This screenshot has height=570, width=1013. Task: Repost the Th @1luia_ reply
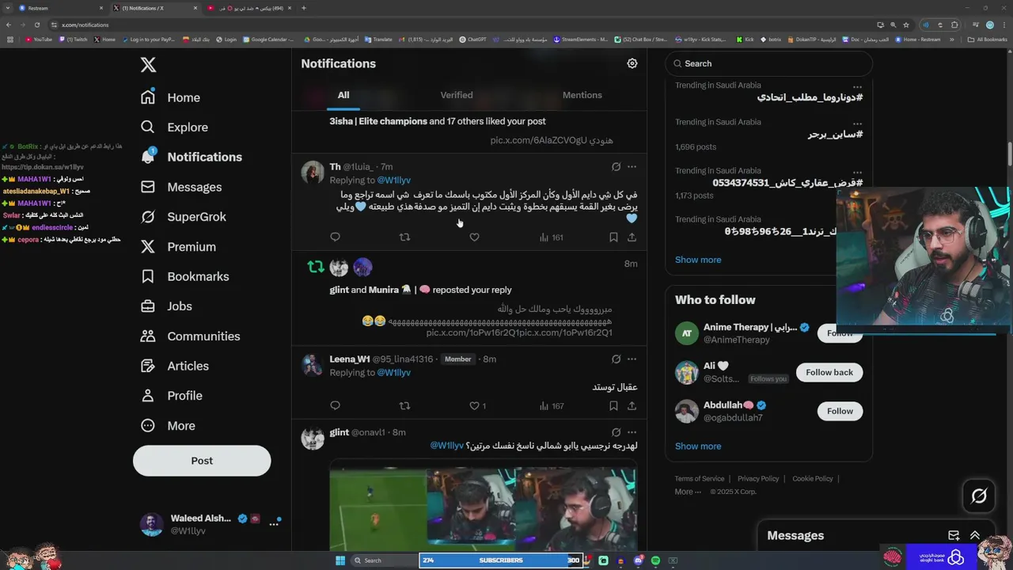[x=404, y=237]
